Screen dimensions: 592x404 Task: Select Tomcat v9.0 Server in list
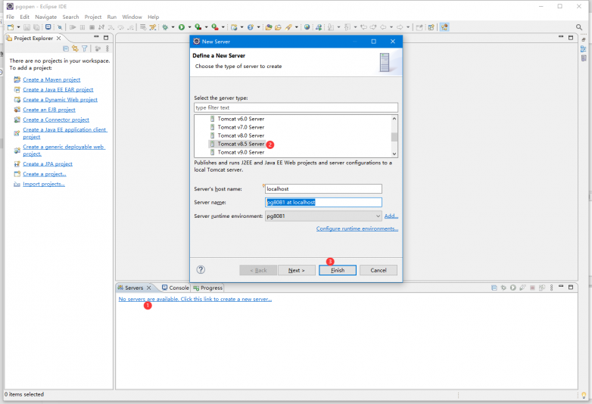tap(241, 152)
